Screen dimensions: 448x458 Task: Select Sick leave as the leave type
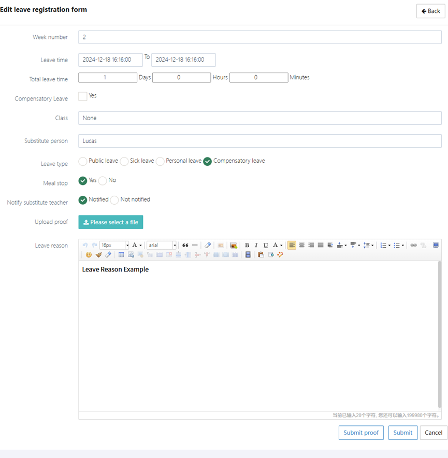pos(124,161)
